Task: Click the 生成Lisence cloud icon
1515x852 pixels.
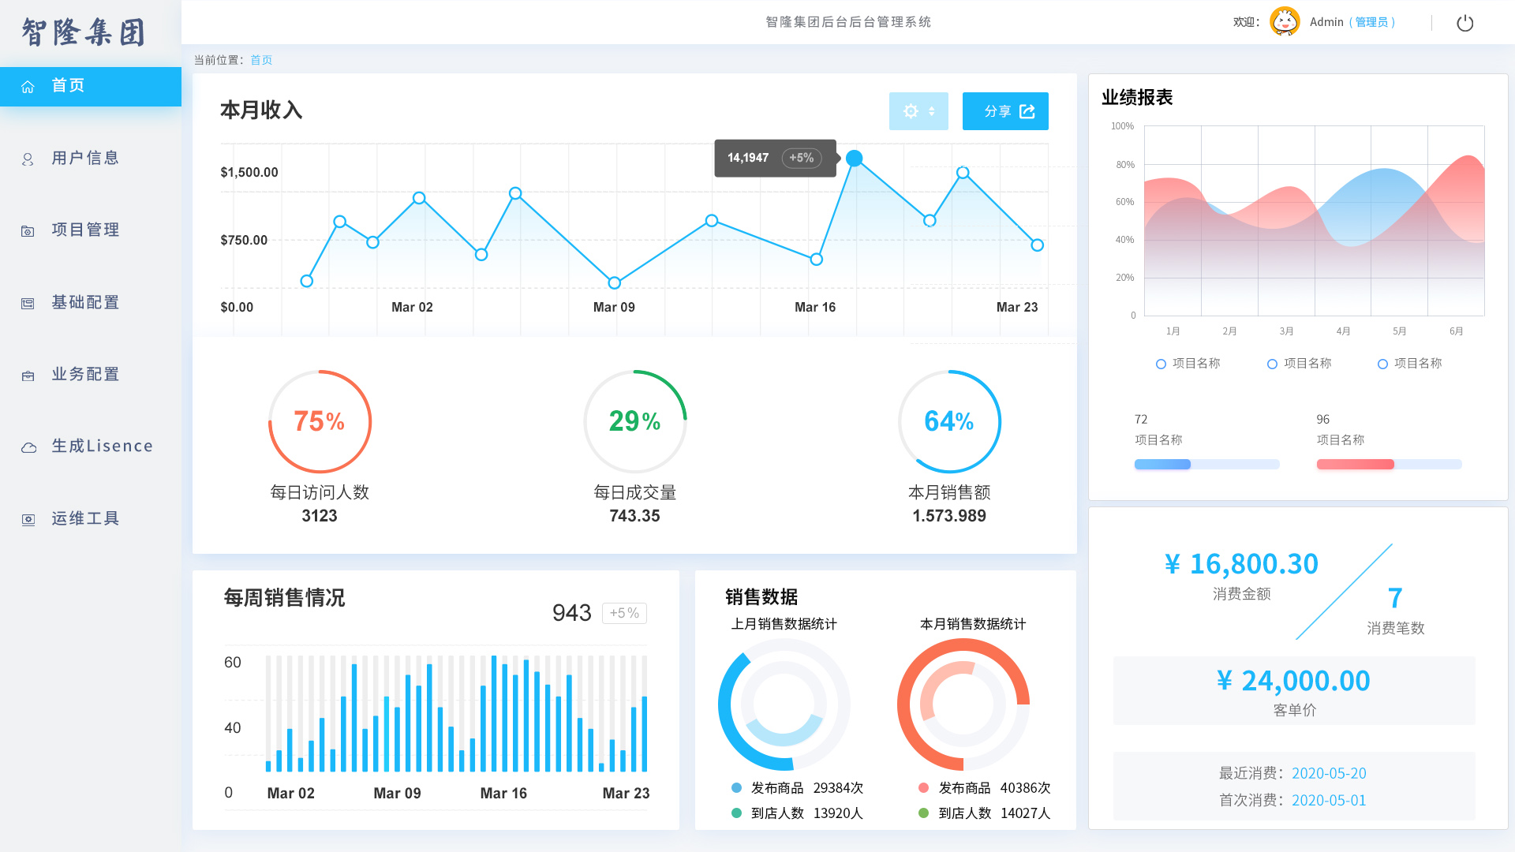Action: click(x=28, y=447)
